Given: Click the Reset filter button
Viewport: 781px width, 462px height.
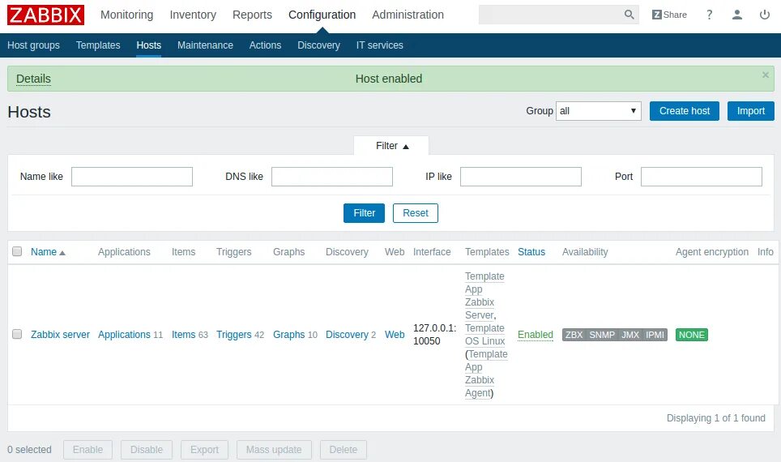Looking at the screenshot, I should click(x=415, y=213).
